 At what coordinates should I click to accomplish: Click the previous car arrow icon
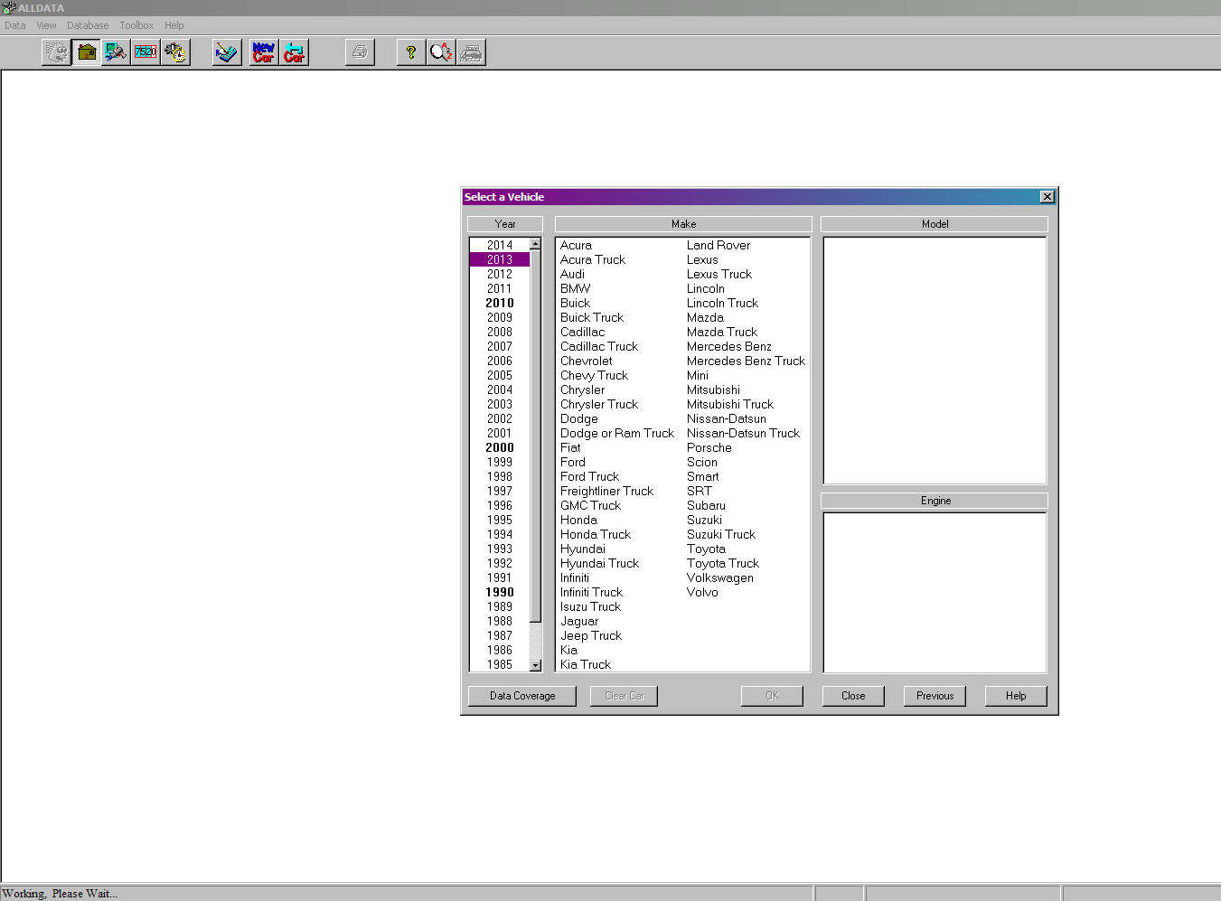pyautogui.click(x=294, y=52)
